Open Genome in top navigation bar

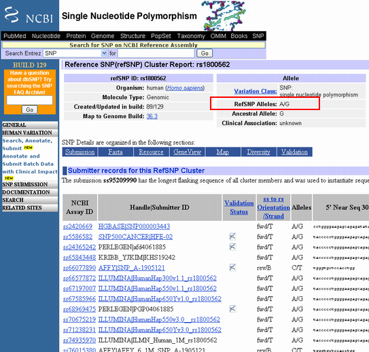tap(103, 36)
